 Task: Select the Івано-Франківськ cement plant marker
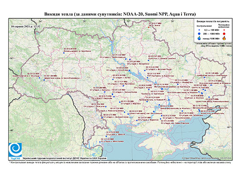(44, 80)
